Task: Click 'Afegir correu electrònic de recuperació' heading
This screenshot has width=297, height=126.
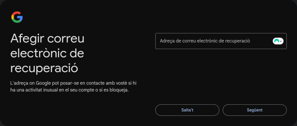Action: 47,54
